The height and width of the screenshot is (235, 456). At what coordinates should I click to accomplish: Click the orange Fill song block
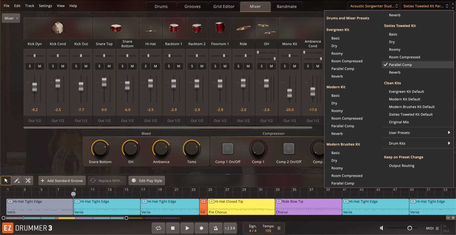click(203, 207)
